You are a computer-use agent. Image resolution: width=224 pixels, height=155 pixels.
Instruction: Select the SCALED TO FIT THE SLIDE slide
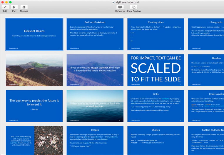tap(156, 70)
